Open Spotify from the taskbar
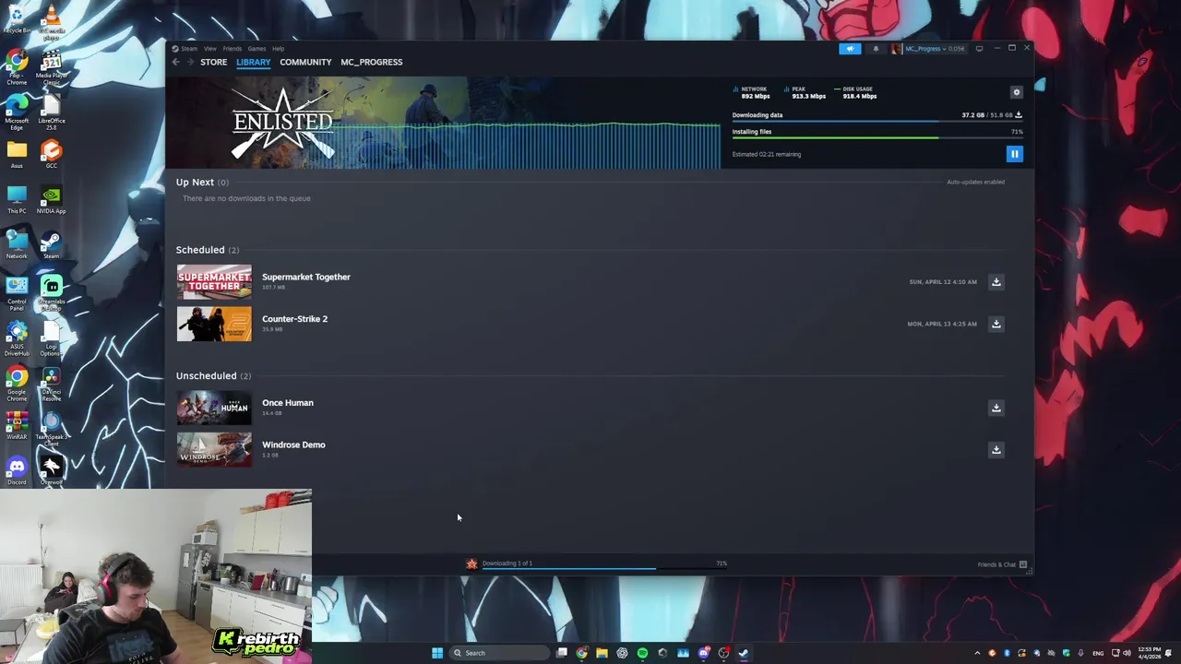Screen dimensions: 1181x664 [x=642, y=653]
